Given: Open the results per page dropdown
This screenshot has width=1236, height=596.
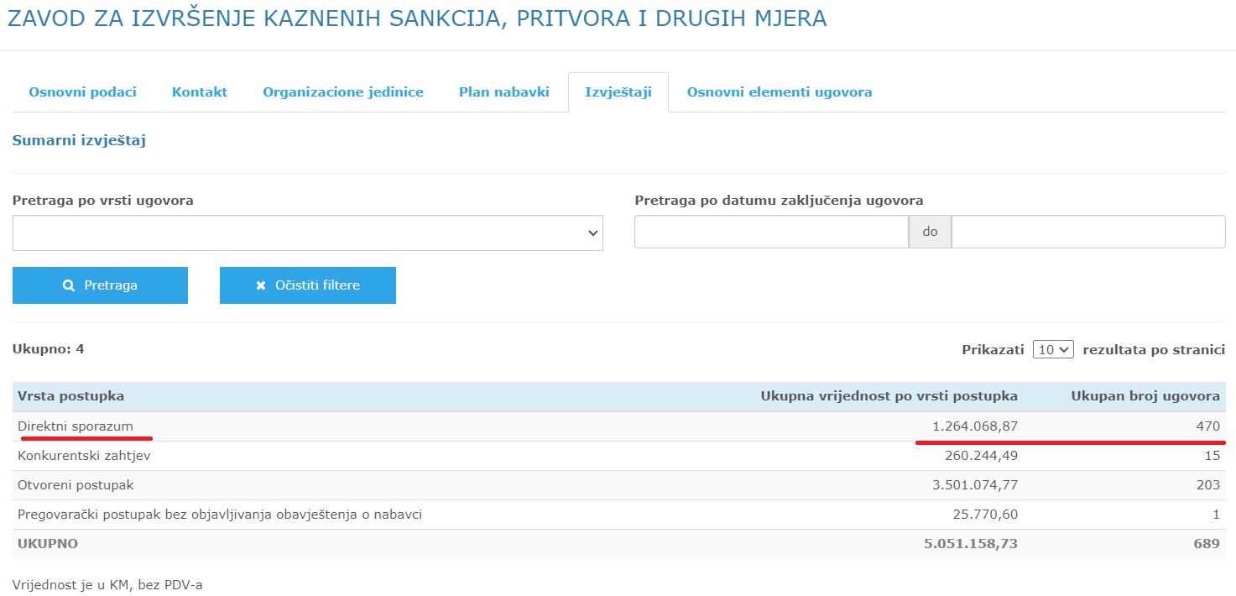Looking at the screenshot, I should pyautogui.click(x=1054, y=349).
